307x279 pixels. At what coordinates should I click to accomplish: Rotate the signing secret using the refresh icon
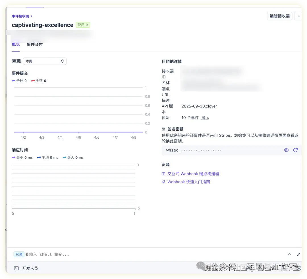click(x=296, y=150)
